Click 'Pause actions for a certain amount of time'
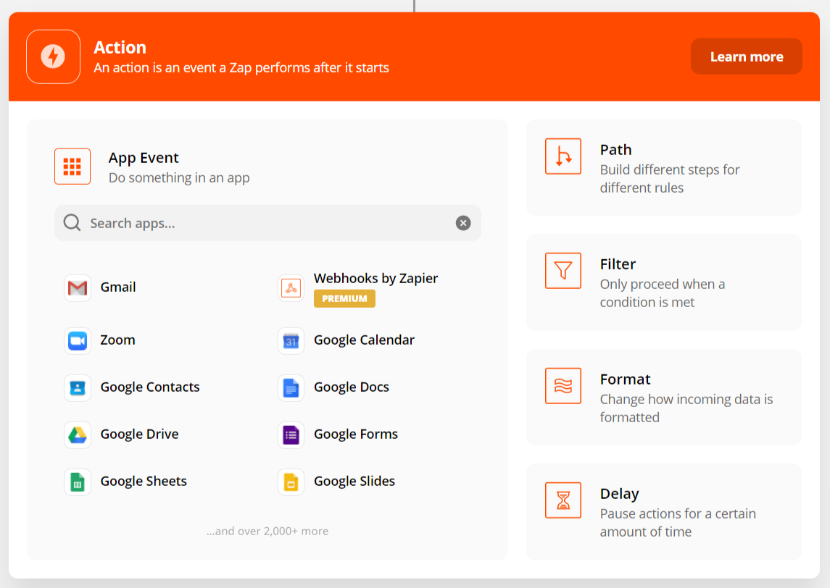Image resolution: width=830 pixels, height=588 pixels. pos(678,522)
